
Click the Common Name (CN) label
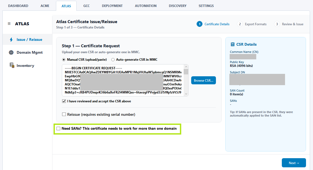(x=244, y=52)
